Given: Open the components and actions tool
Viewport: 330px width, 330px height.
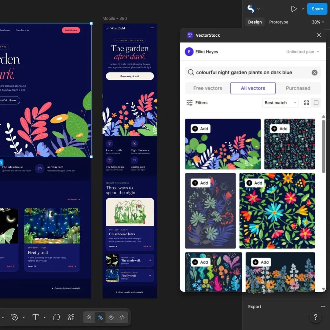Looking at the screenshot, I should (71, 317).
